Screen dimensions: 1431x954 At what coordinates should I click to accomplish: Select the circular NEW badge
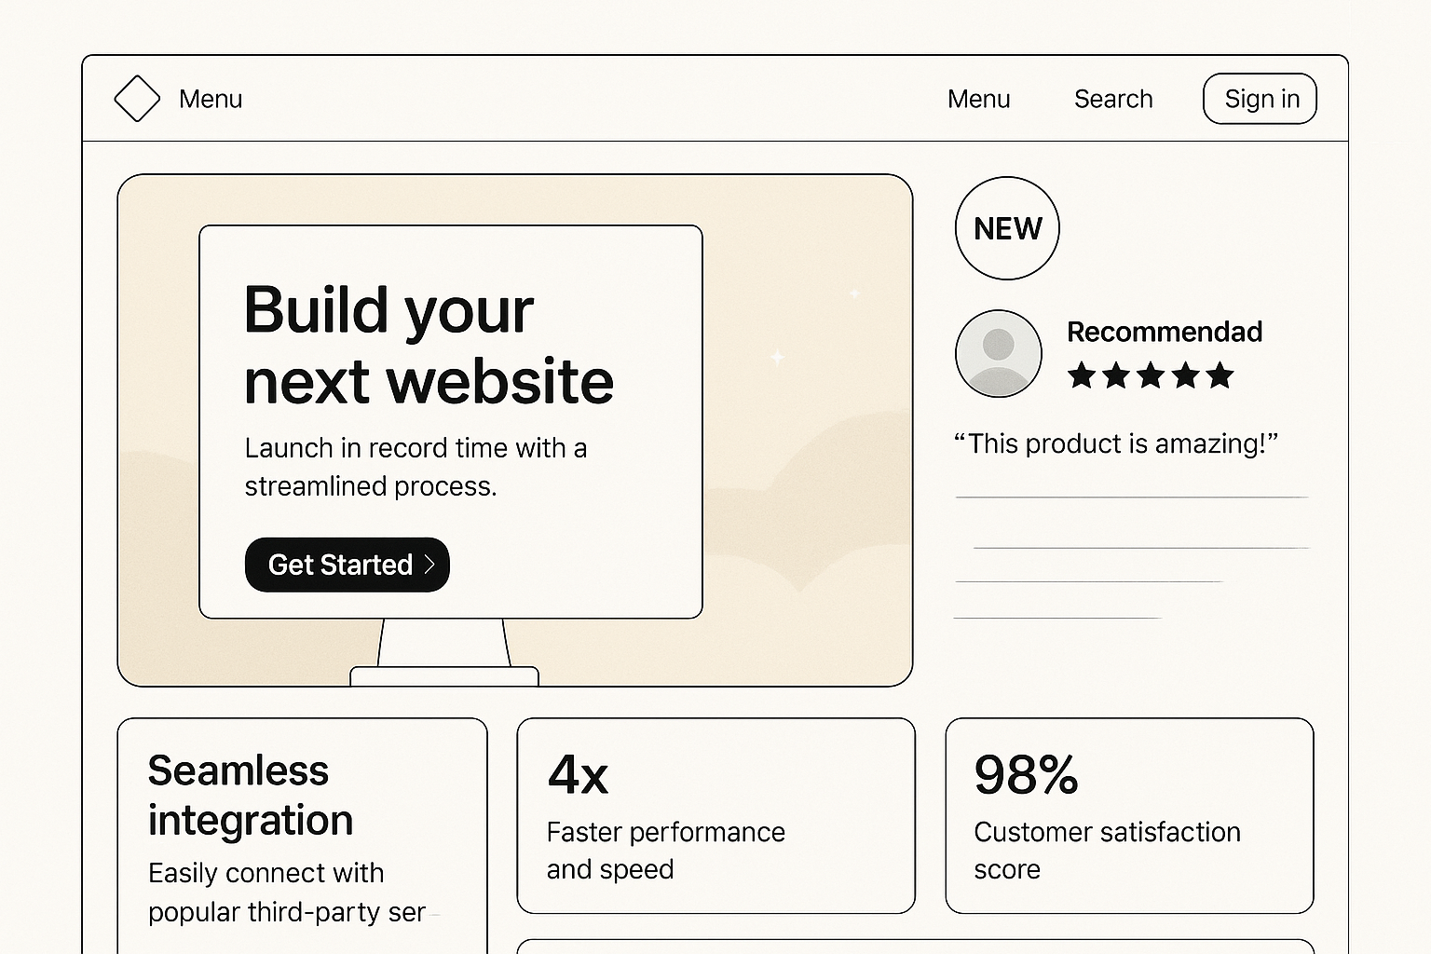(x=1007, y=228)
